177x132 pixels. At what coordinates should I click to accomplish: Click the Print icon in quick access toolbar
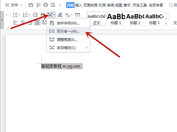45,5
